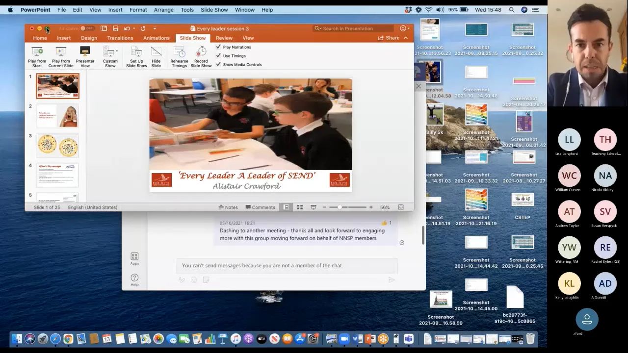
Task: Click Play from Start icon
Action: click(37, 52)
